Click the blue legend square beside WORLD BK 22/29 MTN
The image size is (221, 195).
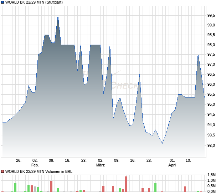pos(2,2)
